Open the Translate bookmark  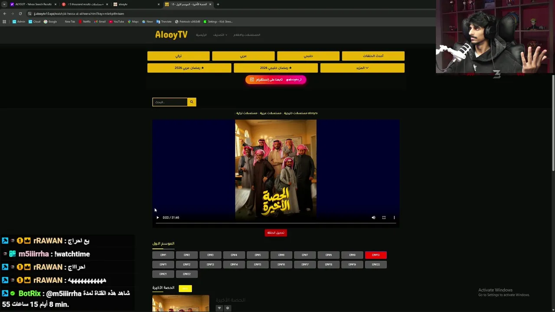click(164, 22)
